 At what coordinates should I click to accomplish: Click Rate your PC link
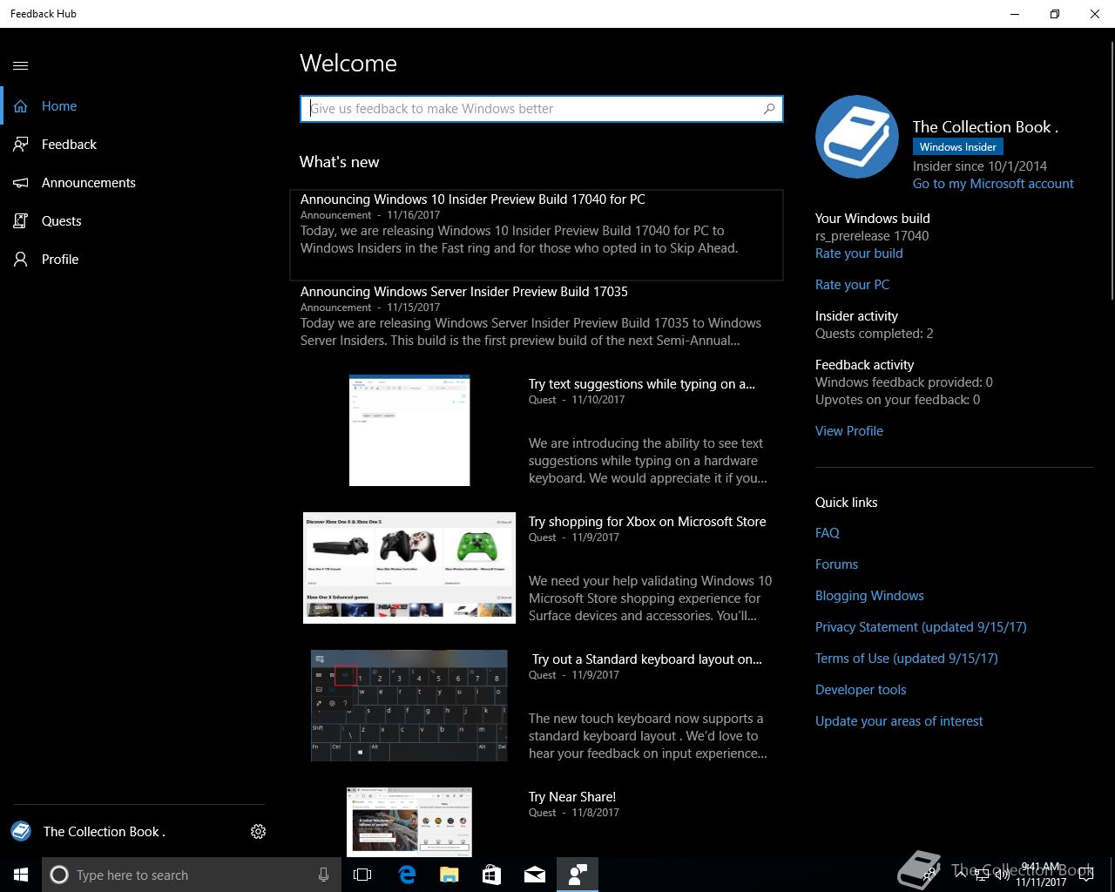click(852, 285)
